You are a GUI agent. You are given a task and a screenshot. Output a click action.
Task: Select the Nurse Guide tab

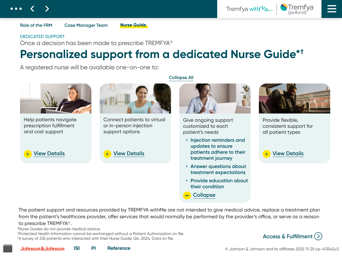point(133,25)
